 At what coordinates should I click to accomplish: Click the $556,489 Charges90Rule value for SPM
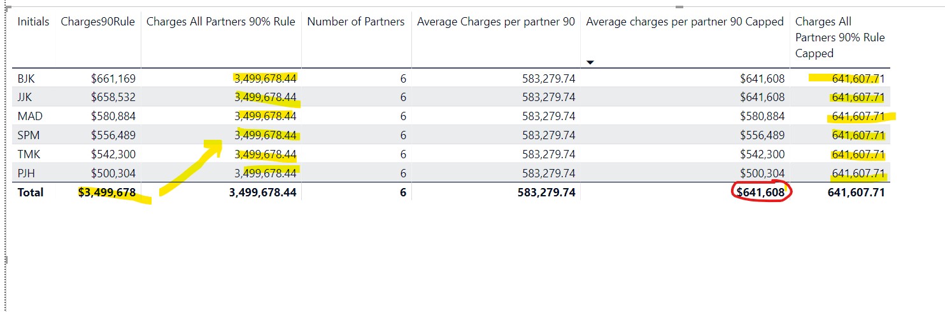(113, 135)
